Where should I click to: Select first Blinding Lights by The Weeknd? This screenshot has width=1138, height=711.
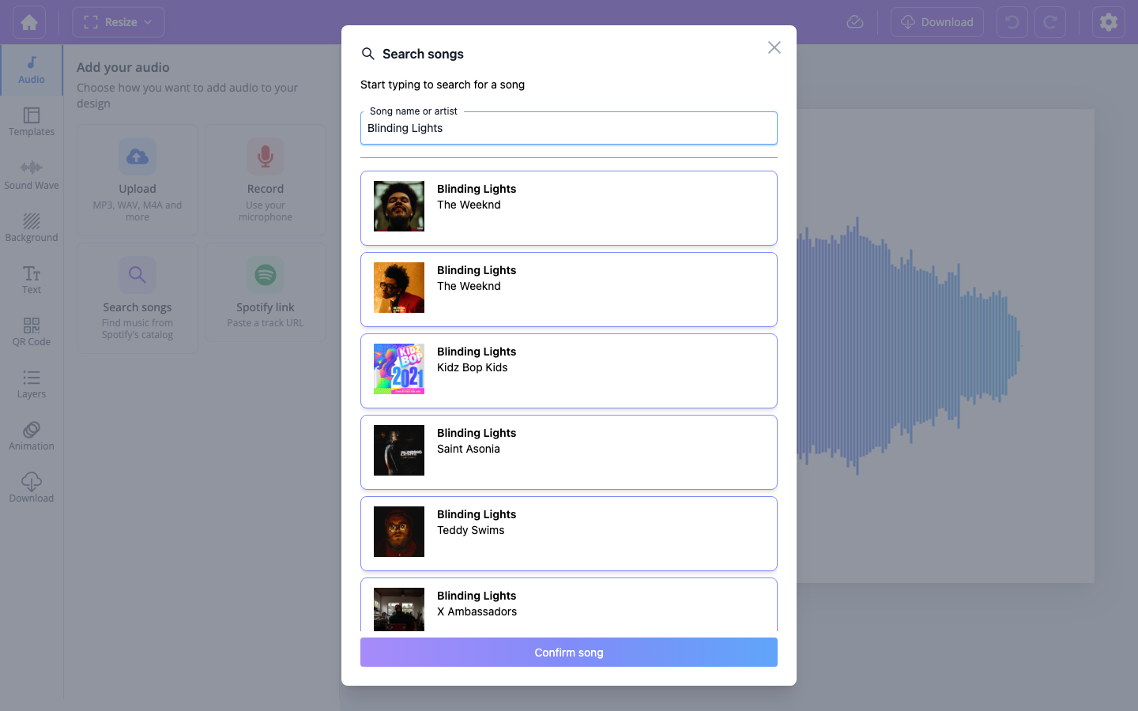[569, 209]
